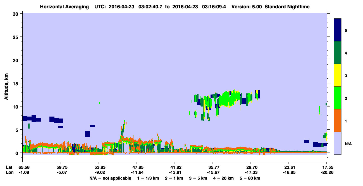
Task: Click the longitude value -18.85
Action: tap(289, 172)
